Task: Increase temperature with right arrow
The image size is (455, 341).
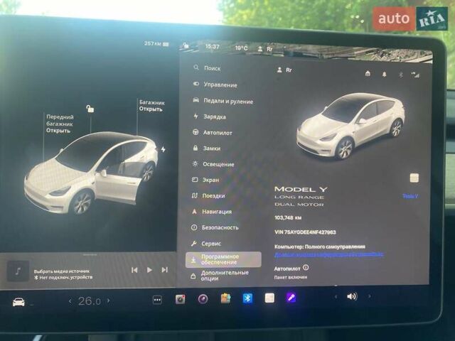Action: pyautogui.click(x=109, y=301)
